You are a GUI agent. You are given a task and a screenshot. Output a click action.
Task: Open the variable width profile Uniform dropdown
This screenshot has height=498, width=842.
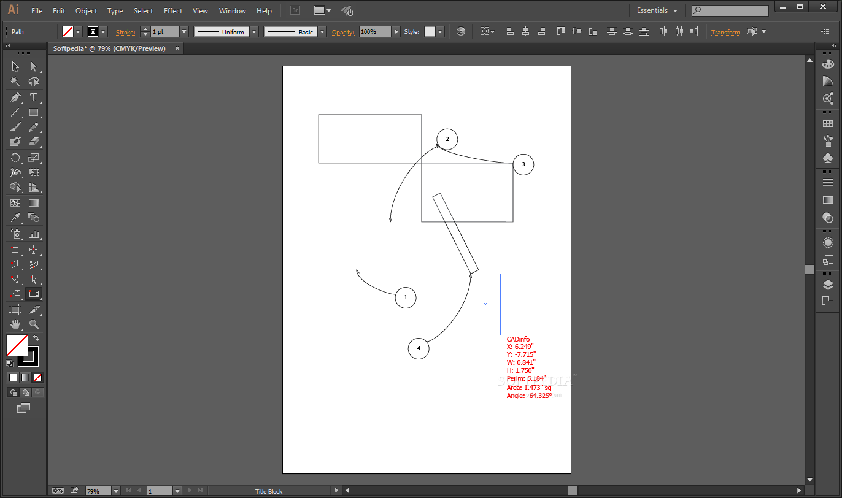(253, 31)
